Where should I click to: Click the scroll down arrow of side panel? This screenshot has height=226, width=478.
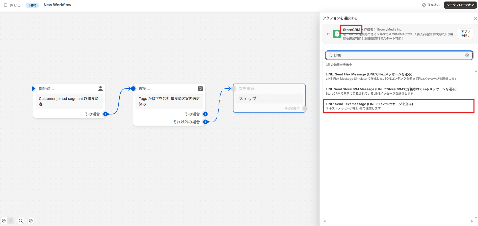[x=476, y=217]
